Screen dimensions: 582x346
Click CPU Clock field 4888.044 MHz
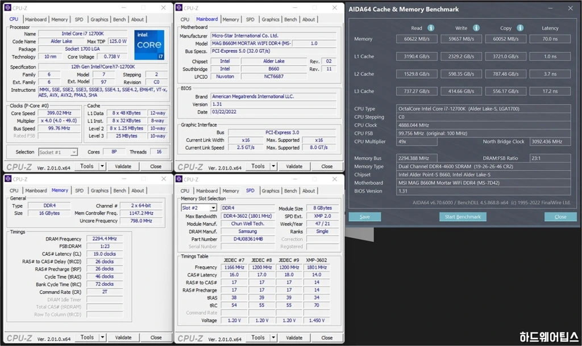tap(483, 125)
